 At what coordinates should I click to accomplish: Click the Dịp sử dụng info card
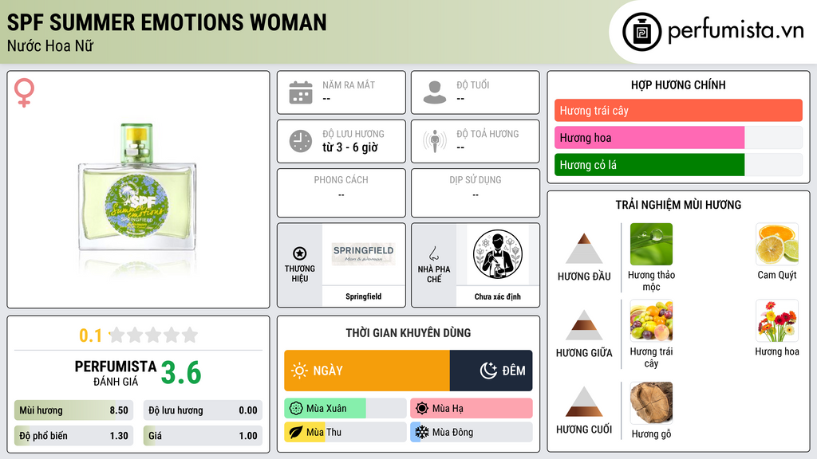coord(476,193)
